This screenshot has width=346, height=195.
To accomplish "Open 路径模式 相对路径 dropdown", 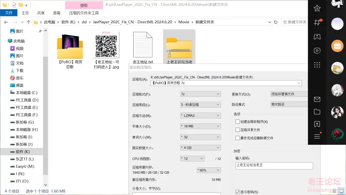I will pos(289,104).
